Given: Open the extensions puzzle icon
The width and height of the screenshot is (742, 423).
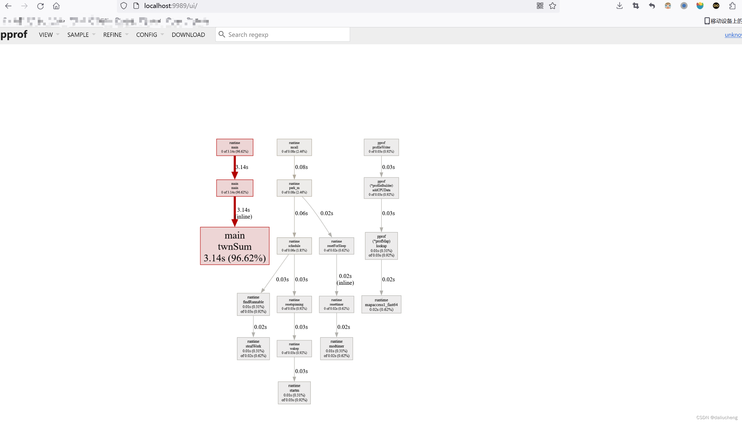Looking at the screenshot, I should coord(732,6).
